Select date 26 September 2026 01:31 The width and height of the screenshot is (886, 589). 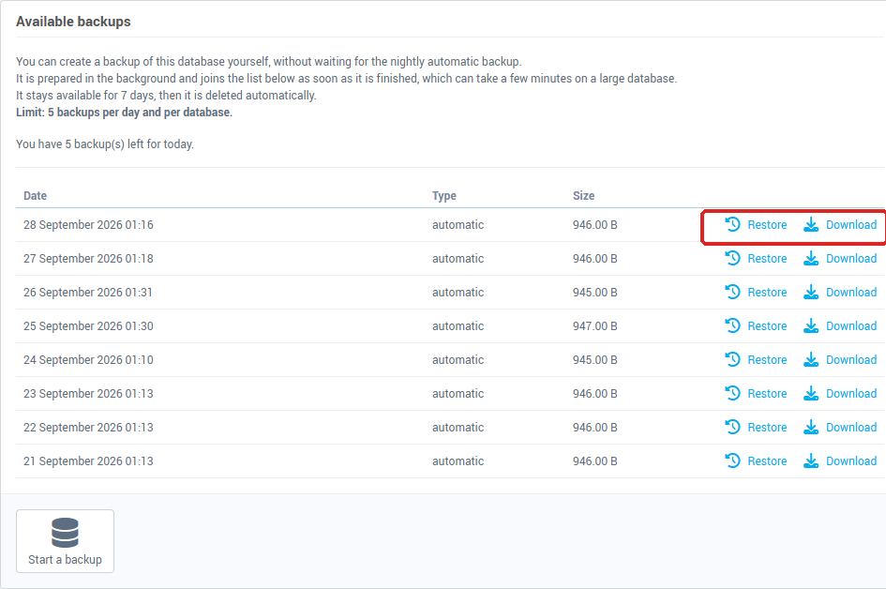click(x=88, y=293)
